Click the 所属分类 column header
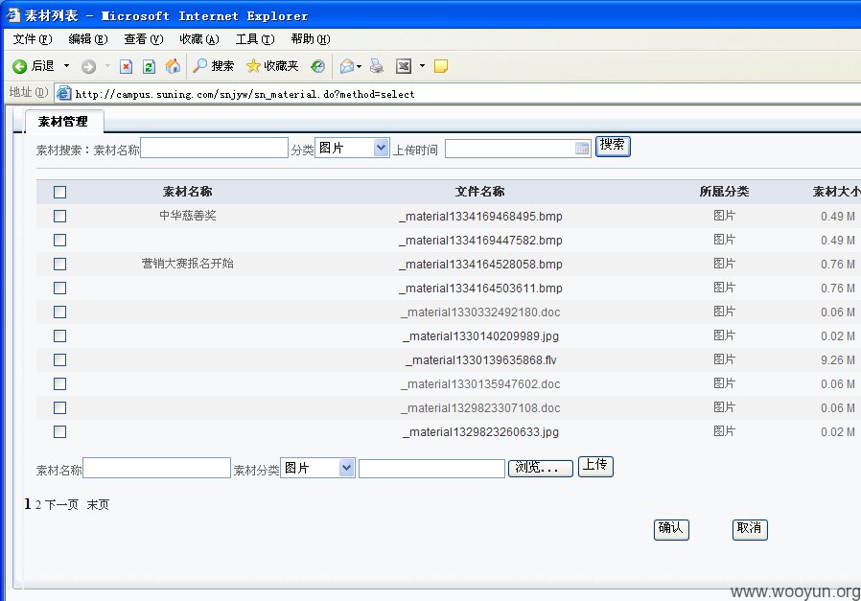 (724, 192)
